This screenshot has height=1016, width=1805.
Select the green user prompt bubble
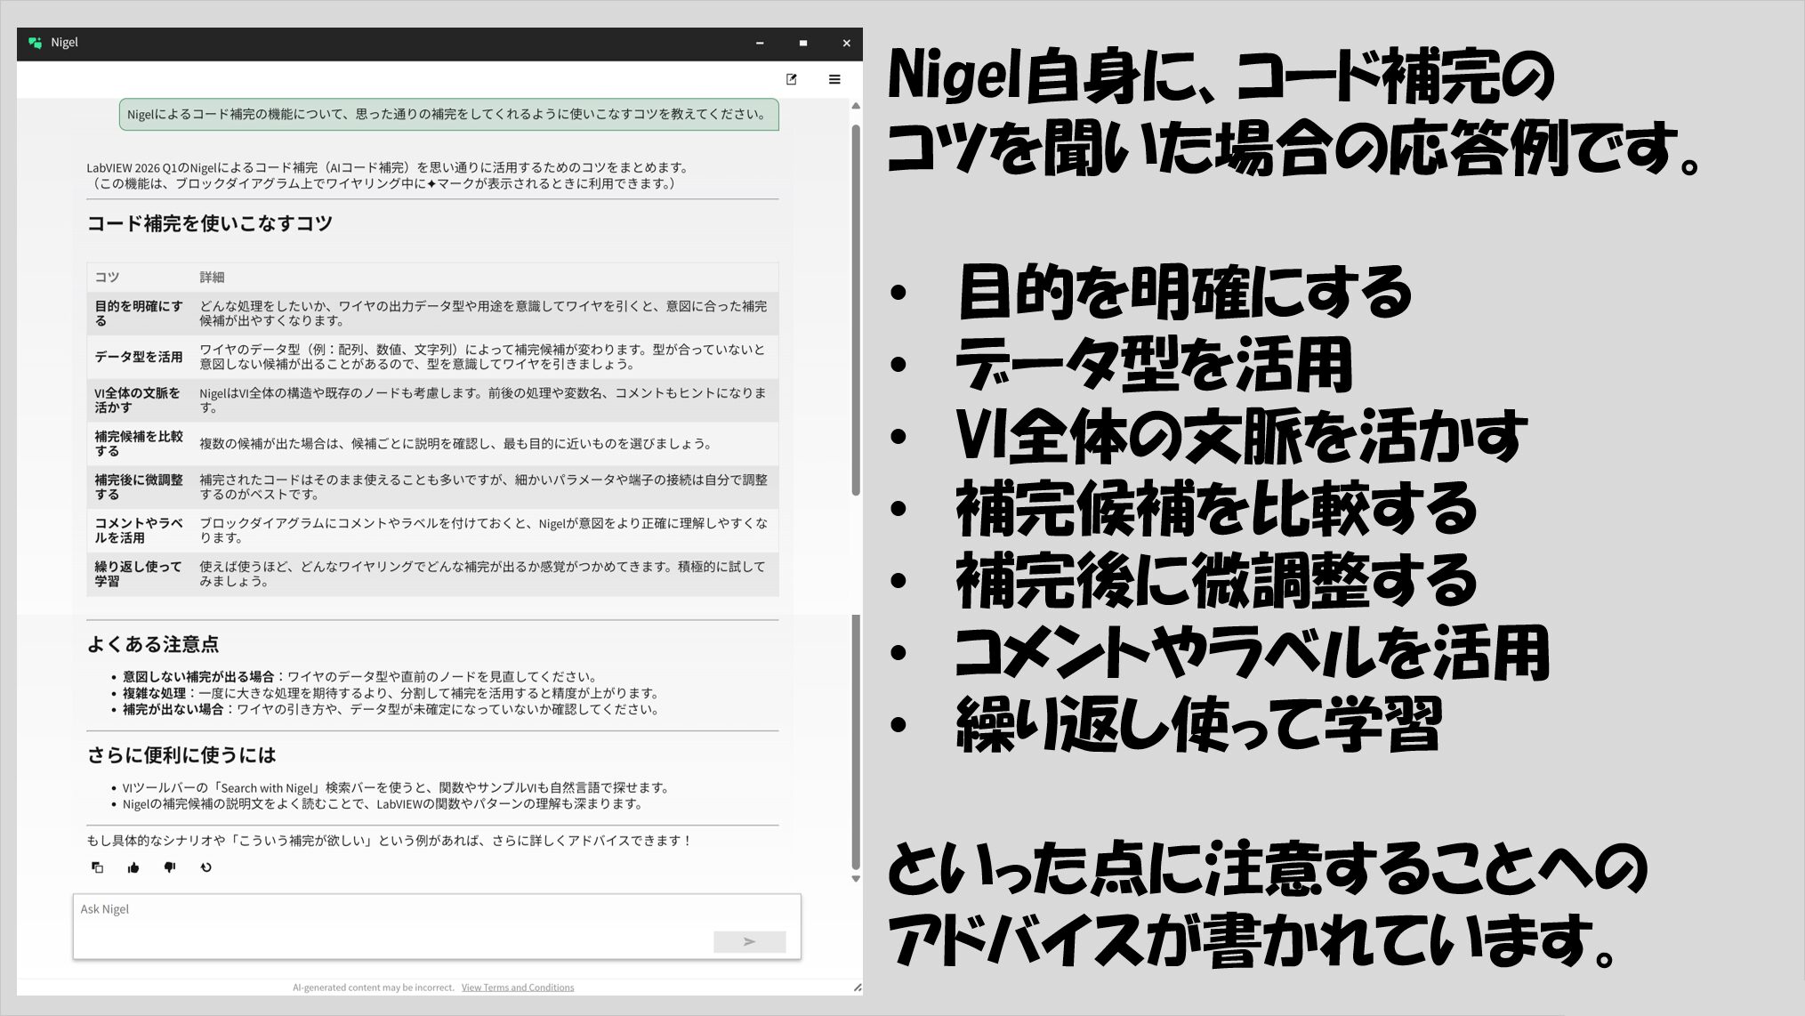pos(448,115)
